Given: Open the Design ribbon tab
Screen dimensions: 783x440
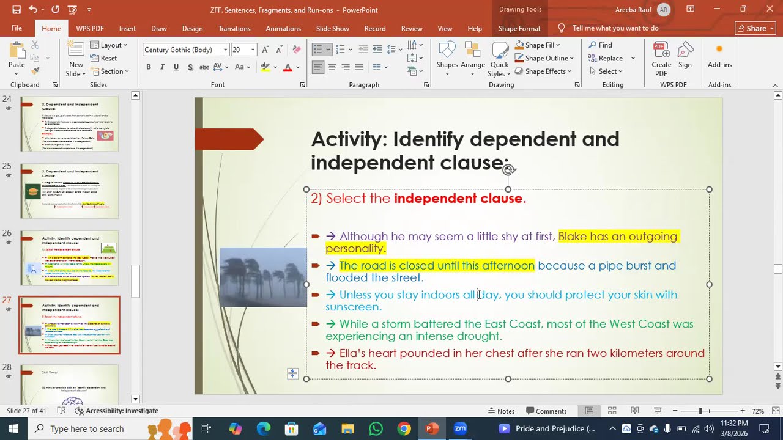Looking at the screenshot, I should click(192, 28).
